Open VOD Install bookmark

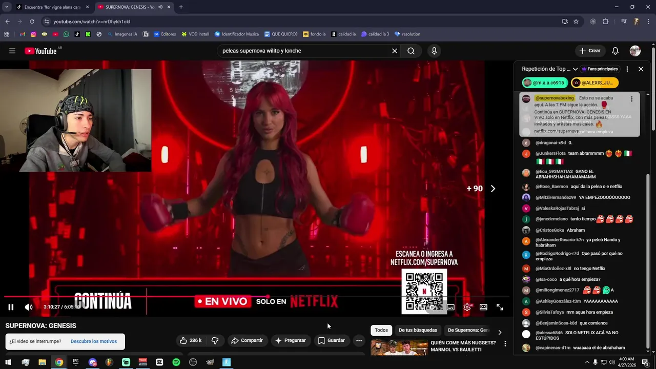(195, 34)
